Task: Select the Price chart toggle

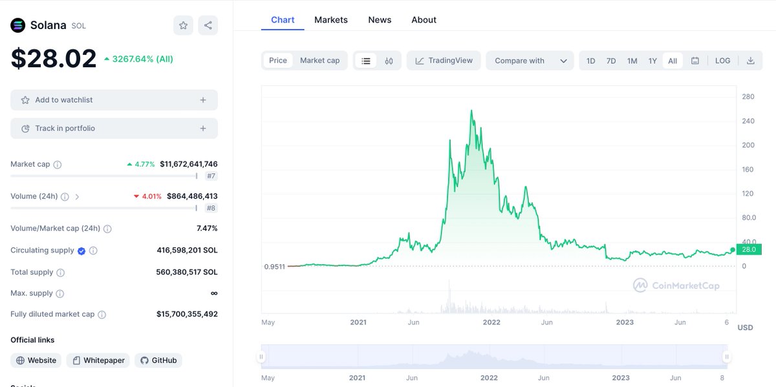Action: pyautogui.click(x=278, y=61)
